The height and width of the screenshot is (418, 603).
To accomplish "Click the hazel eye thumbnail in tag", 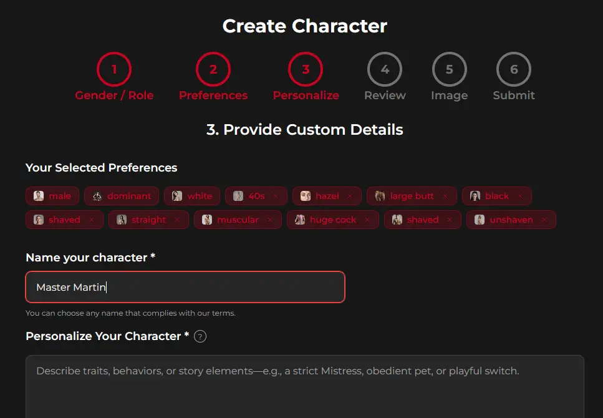I will pyautogui.click(x=306, y=196).
